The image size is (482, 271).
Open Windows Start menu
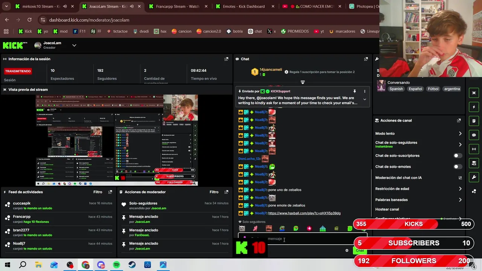click(x=7, y=265)
